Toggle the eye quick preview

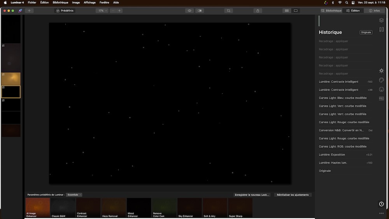(189, 11)
